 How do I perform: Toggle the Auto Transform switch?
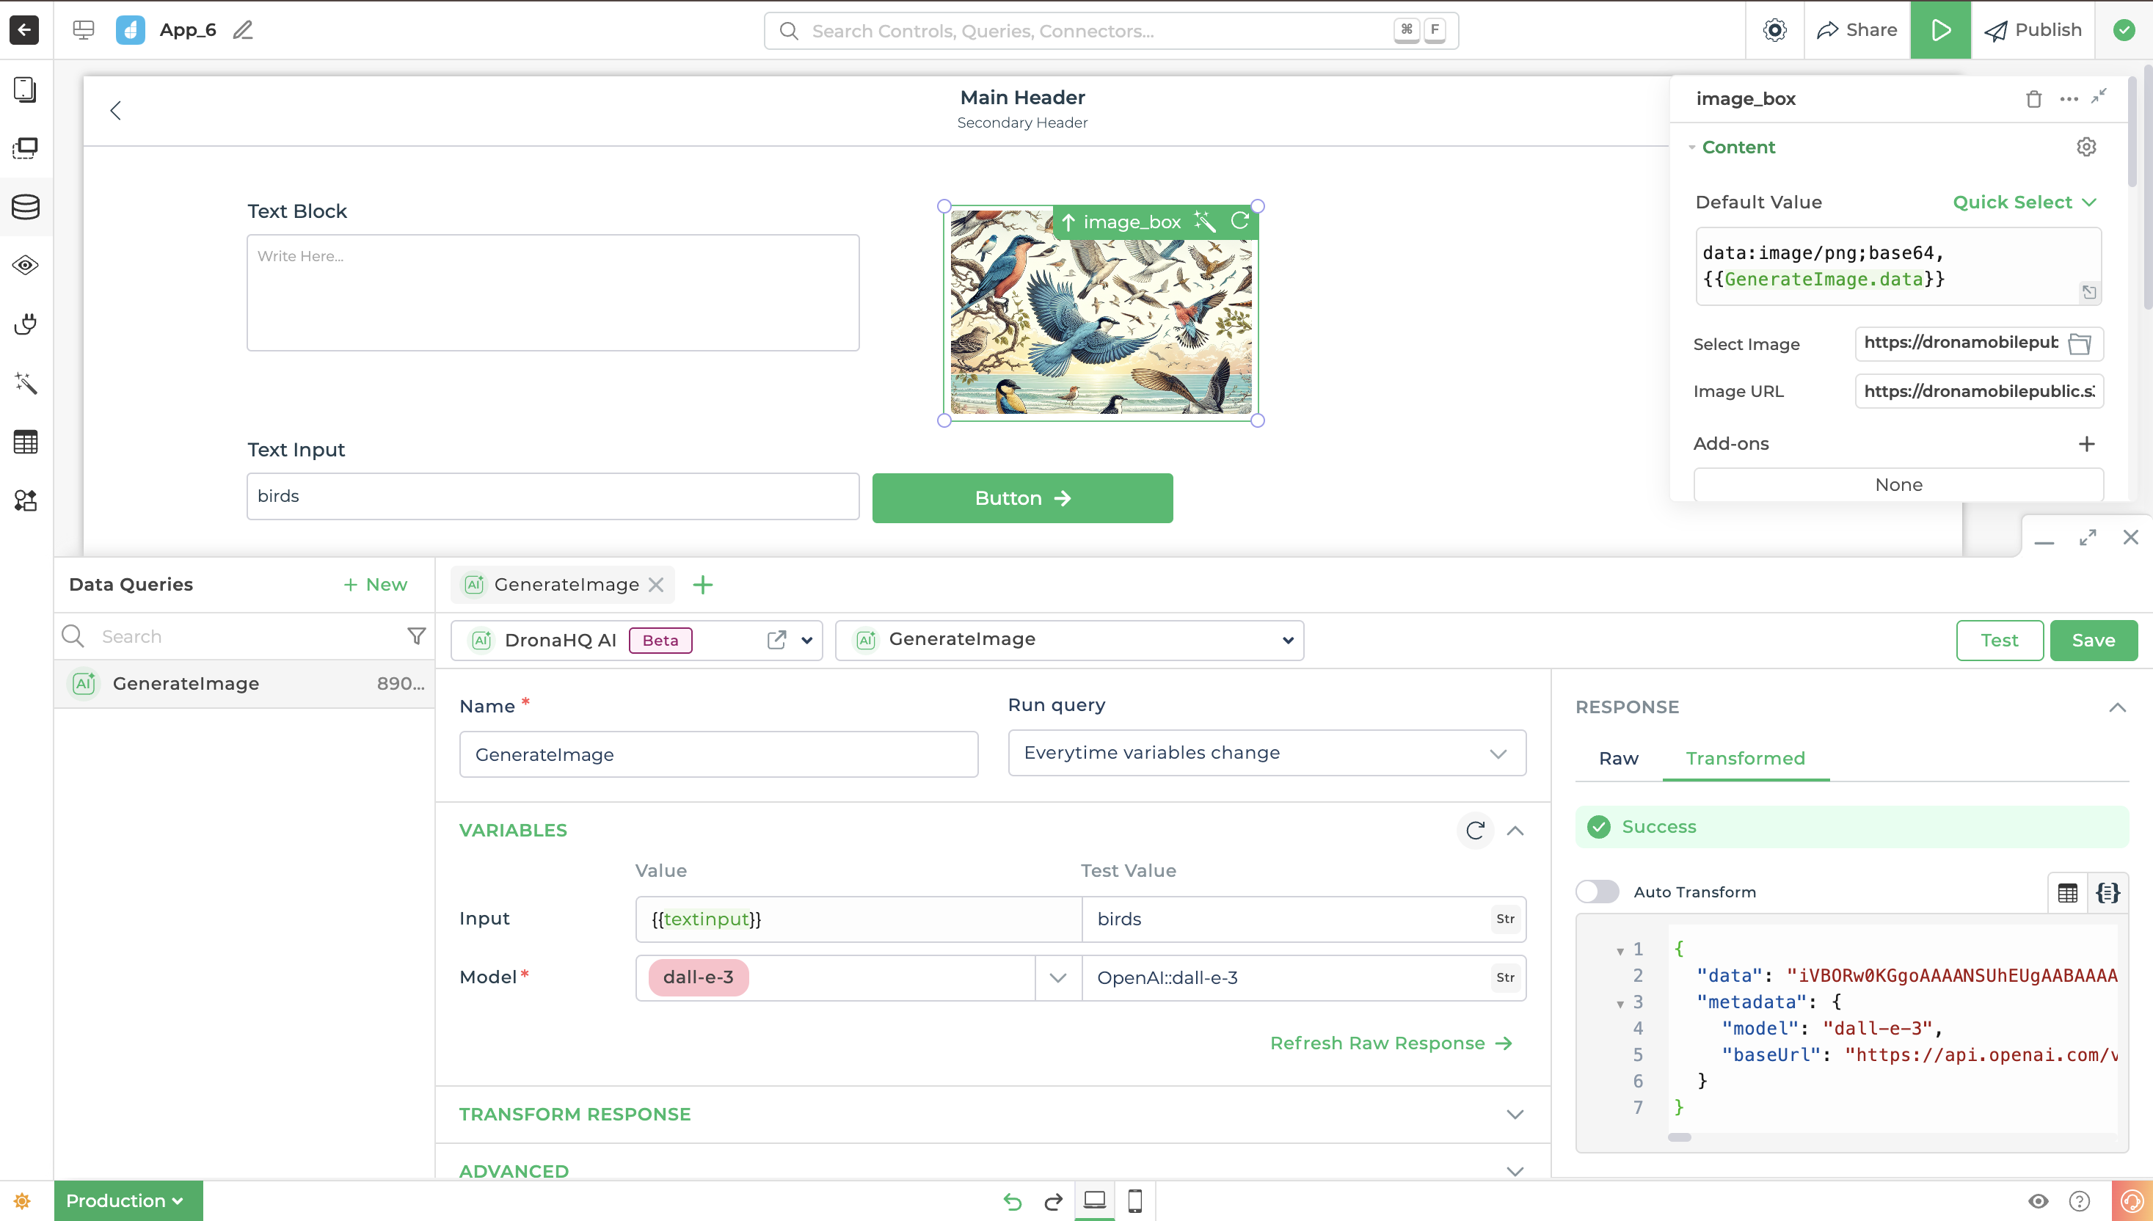tap(1596, 892)
